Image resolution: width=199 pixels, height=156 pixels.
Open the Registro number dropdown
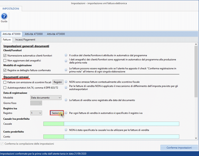click(36, 113)
